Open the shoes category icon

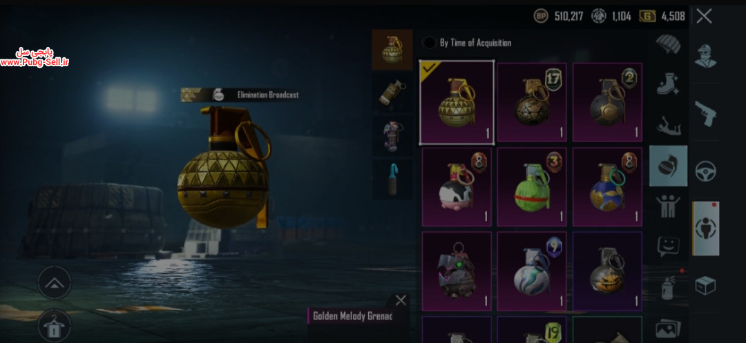pos(668,84)
